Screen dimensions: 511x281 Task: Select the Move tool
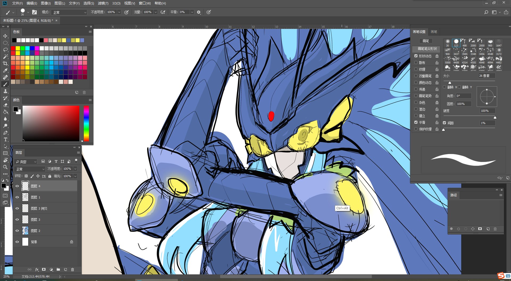pos(5,36)
